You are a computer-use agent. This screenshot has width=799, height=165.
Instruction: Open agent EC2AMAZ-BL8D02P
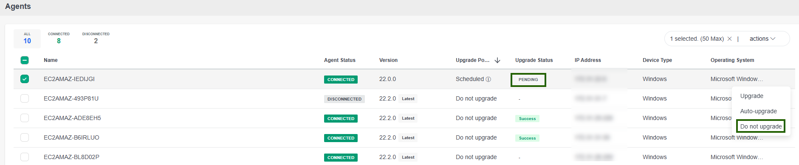[71, 157]
